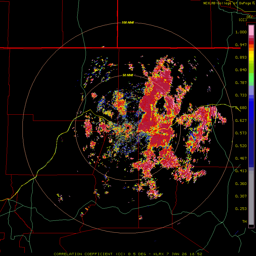Click the 0.573 legend value
The height and width of the screenshot is (256, 256).
(241, 133)
